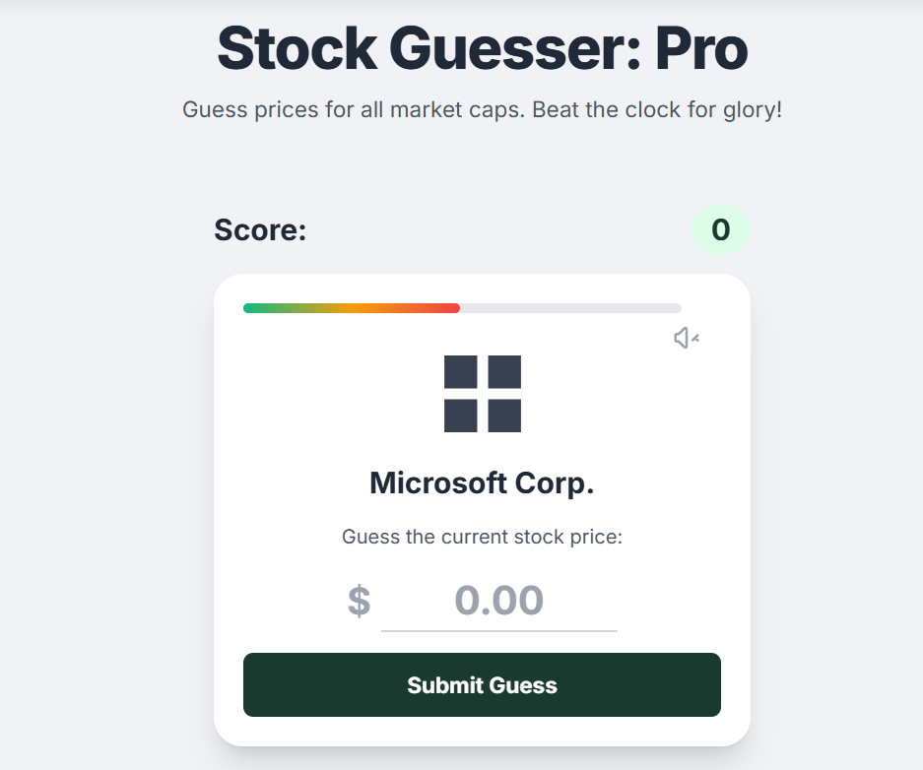
Task: Click the Score: label
Action: (x=260, y=230)
